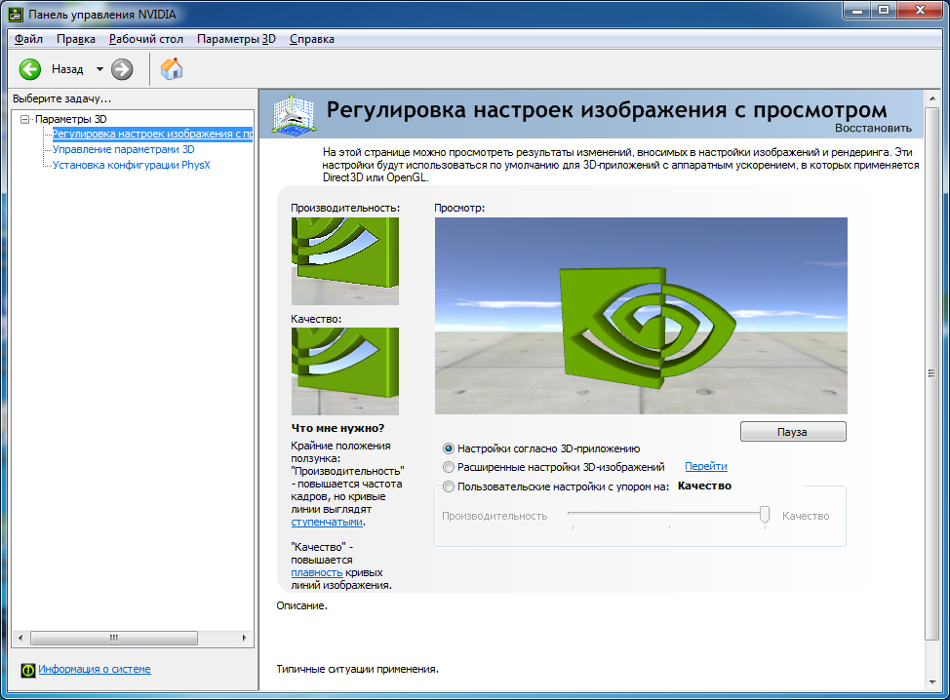The width and height of the screenshot is (950, 700).
Task: Click the Перейти link
Action: coord(706,466)
